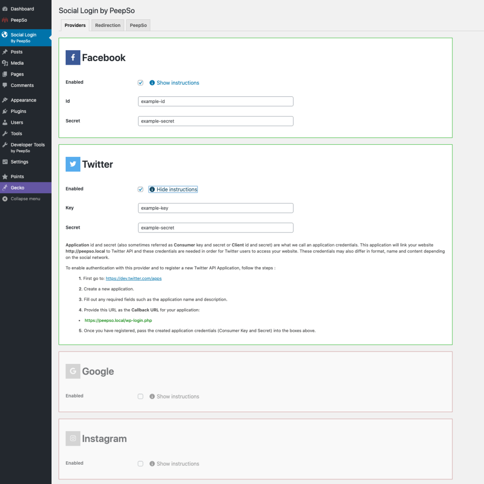Switch to the Redirection tab
Screen dimensions: 484x484
pos(108,26)
